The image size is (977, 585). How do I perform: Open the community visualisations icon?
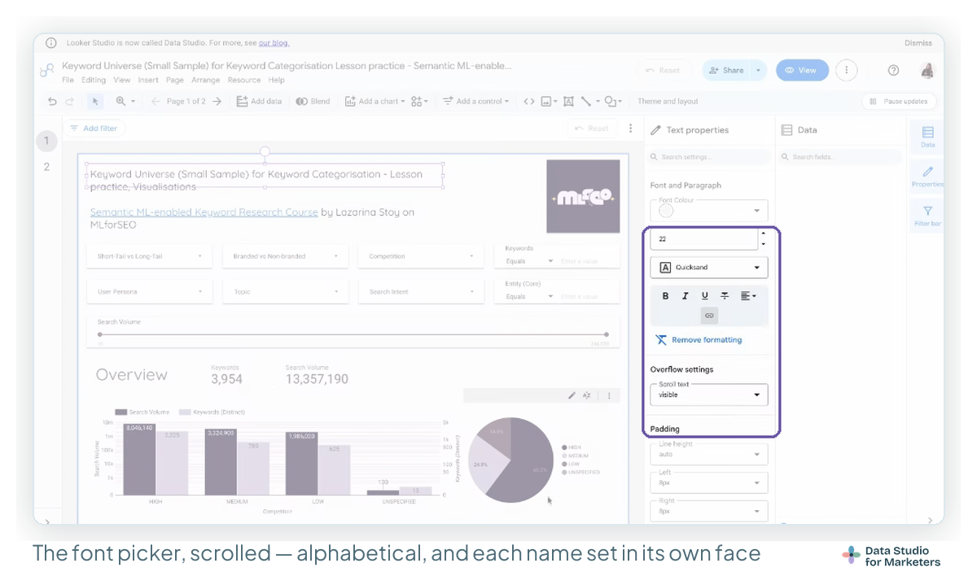[418, 102]
